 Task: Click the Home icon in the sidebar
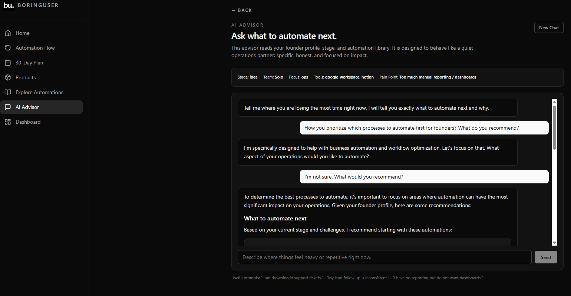tap(7, 33)
